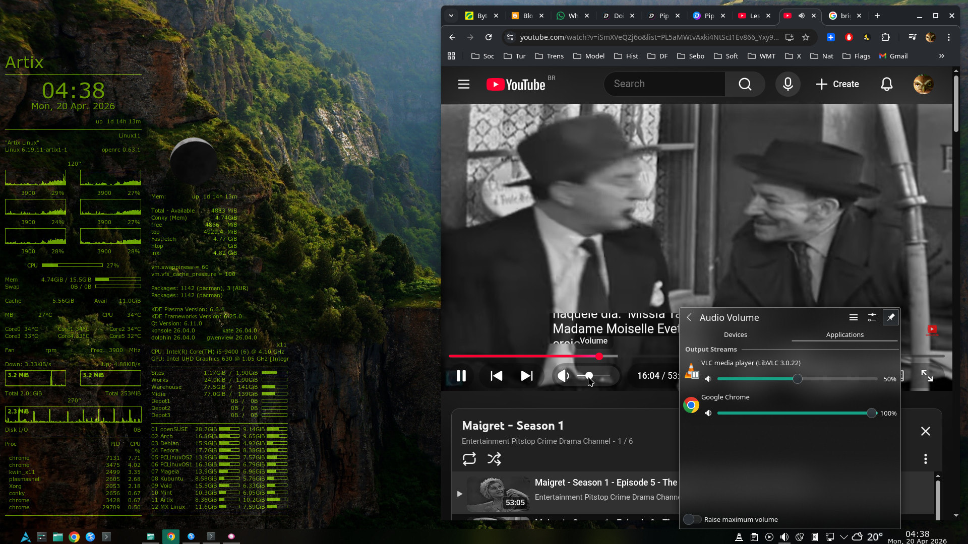The image size is (968, 544).
Task: Show hidden bookmarks with chevron
Action: [941, 56]
